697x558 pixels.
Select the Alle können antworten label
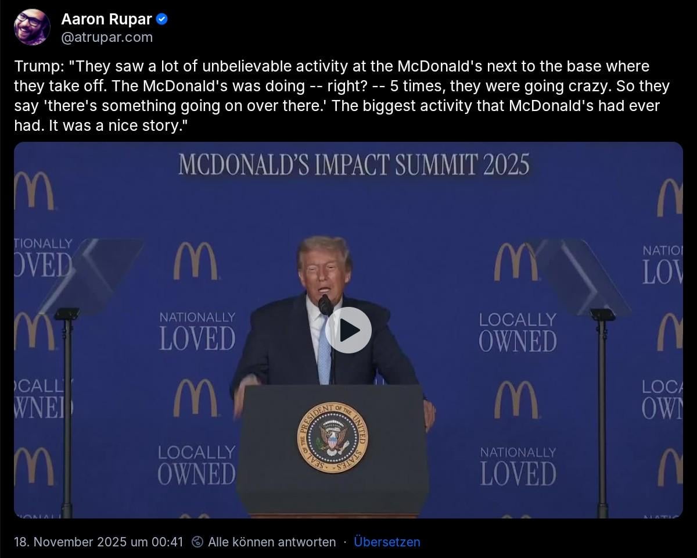(272, 542)
